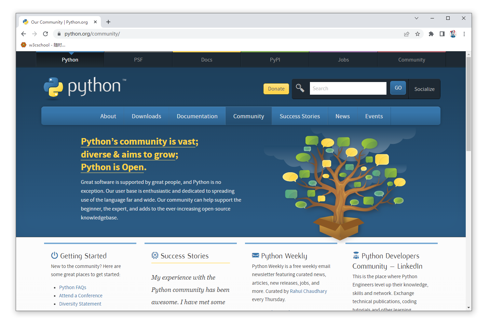
Task: Open the browser extensions puzzle icon
Action: [431, 34]
